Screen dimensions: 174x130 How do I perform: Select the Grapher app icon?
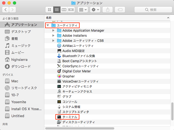(59, 76)
